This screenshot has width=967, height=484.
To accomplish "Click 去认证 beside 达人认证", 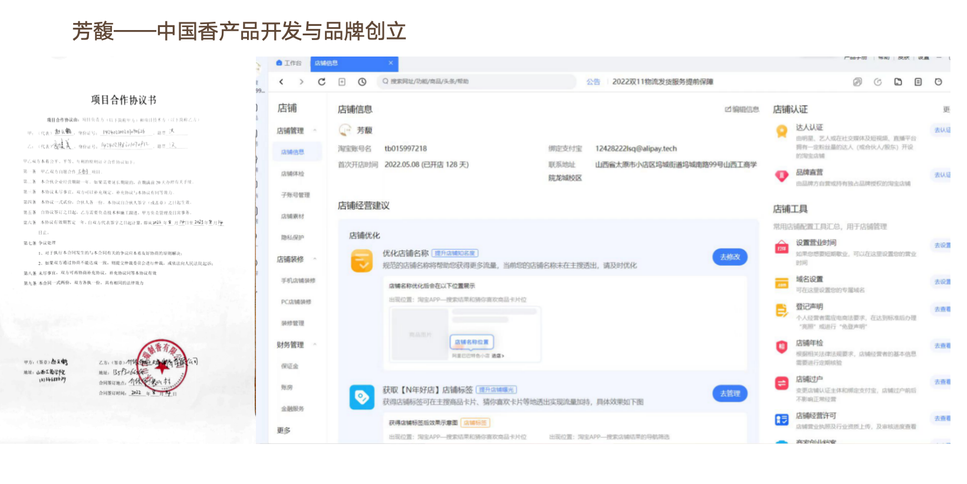I will click(x=942, y=130).
